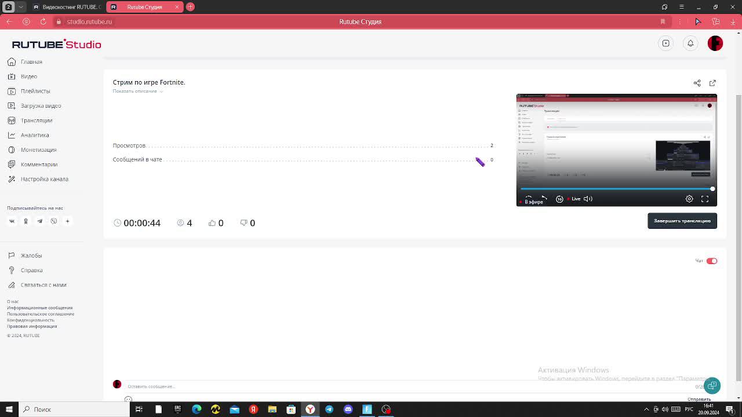Click the Windows Поиск search box
This screenshot has height=417, width=742.
(74, 409)
